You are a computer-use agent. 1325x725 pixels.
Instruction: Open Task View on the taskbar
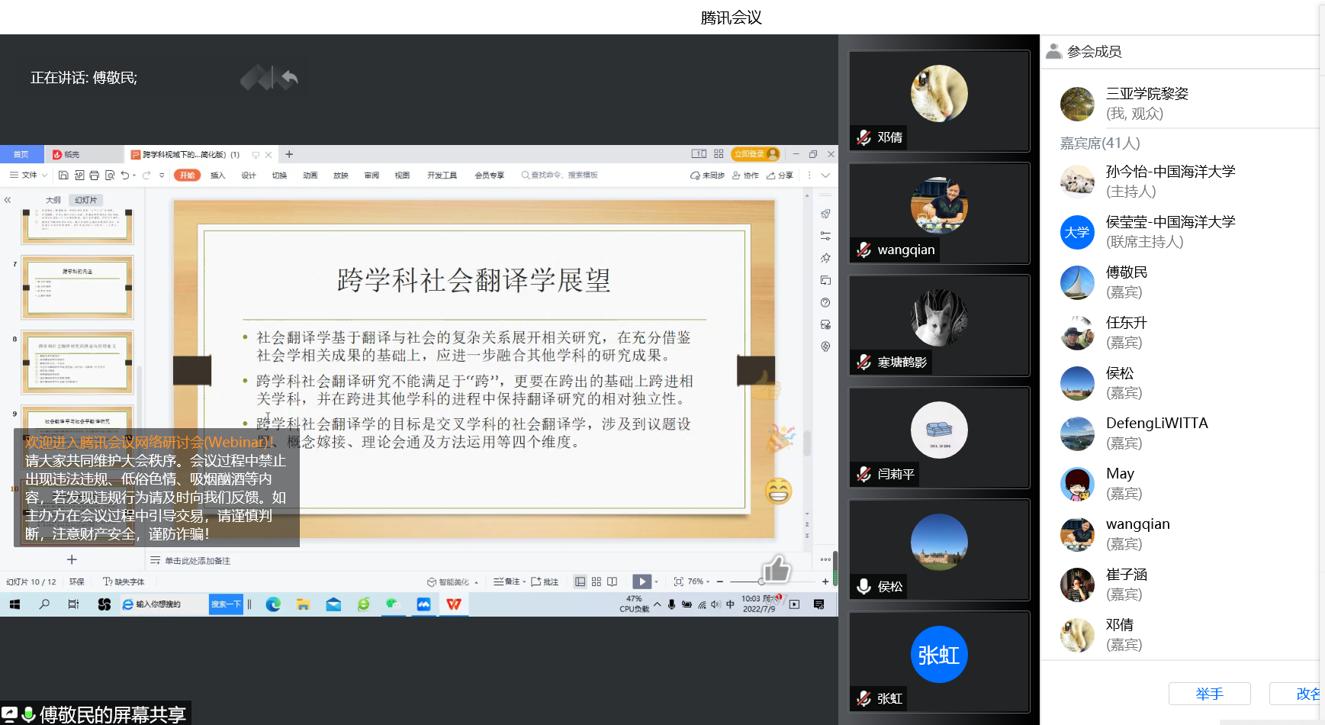pos(73,604)
